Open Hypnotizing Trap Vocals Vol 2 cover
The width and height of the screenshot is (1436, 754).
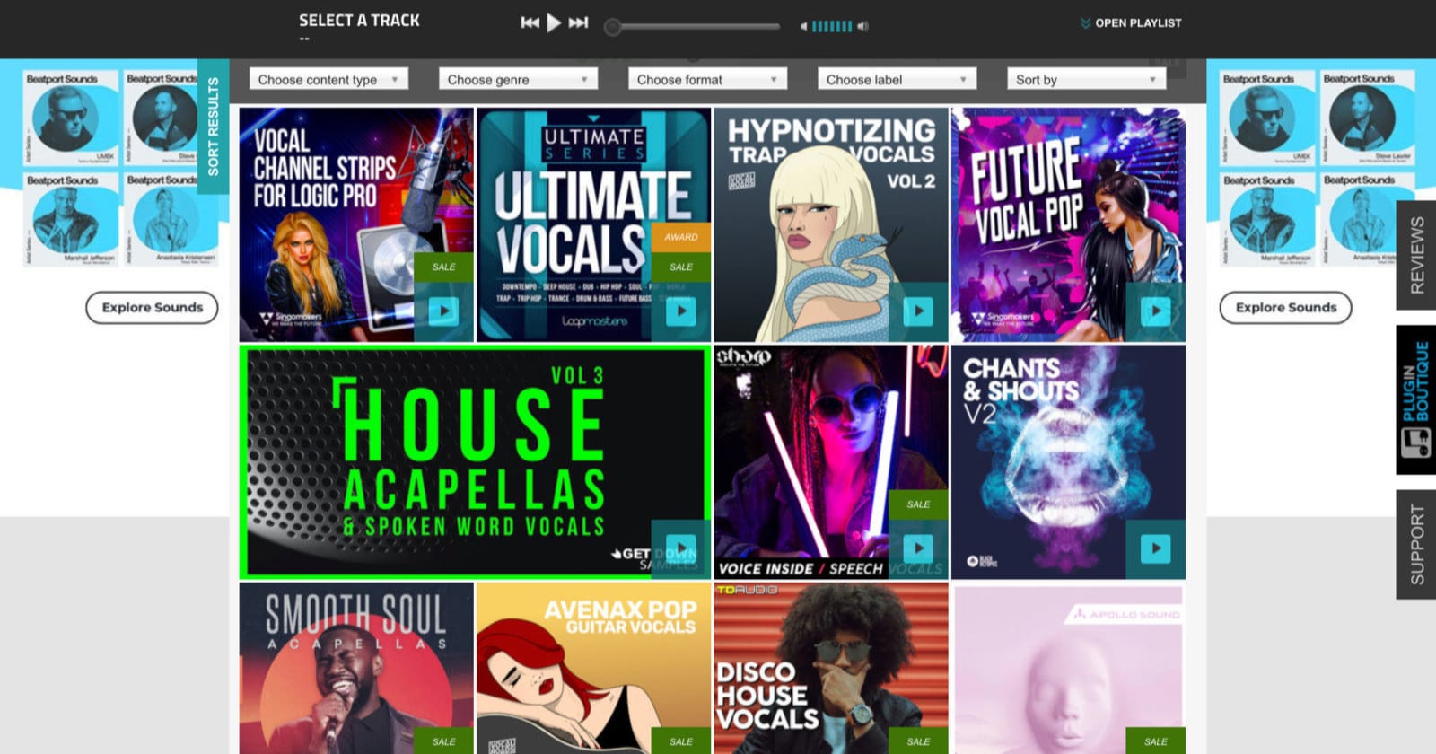pyautogui.click(x=831, y=224)
